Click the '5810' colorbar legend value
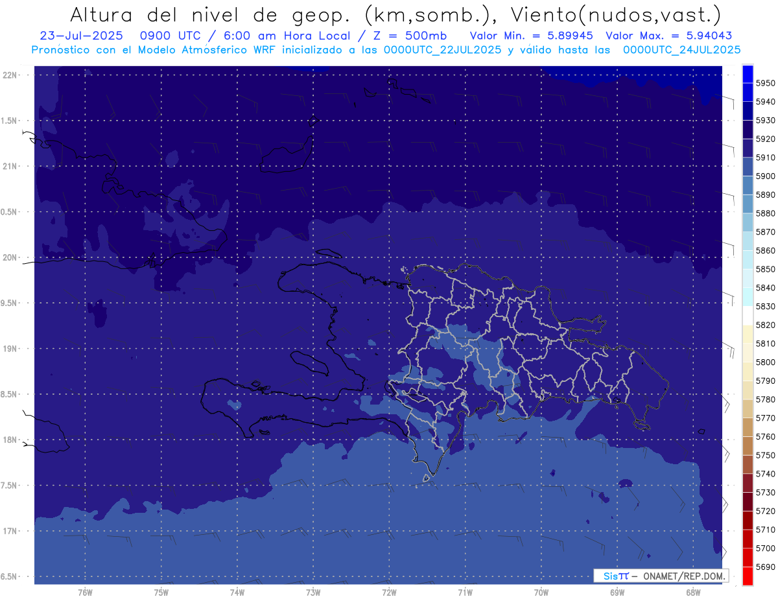 [x=765, y=344]
